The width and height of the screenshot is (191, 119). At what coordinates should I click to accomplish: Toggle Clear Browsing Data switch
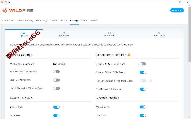tap(56, 80)
